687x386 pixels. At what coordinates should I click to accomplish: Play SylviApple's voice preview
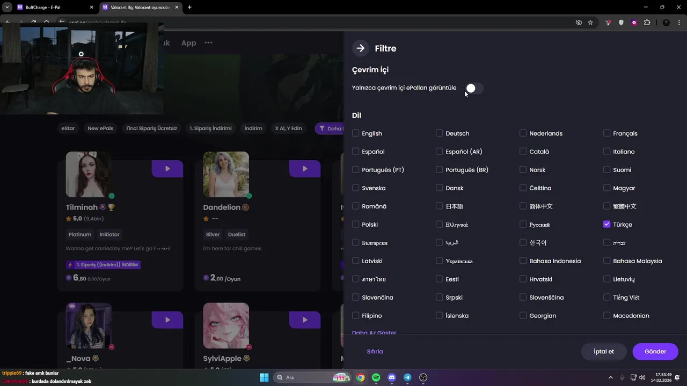[x=305, y=320]
